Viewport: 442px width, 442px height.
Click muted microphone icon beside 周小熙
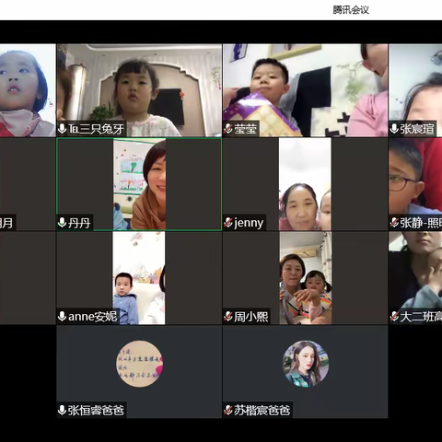click(x=227, y=317)
